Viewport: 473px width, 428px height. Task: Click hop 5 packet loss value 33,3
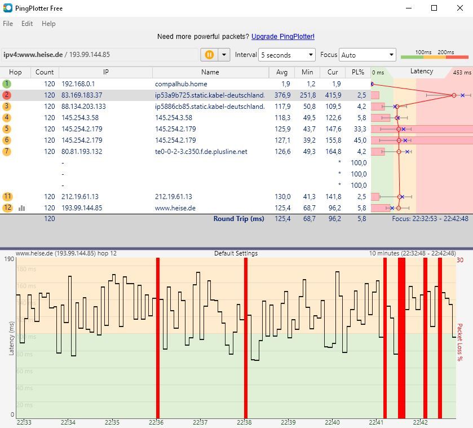360,129
